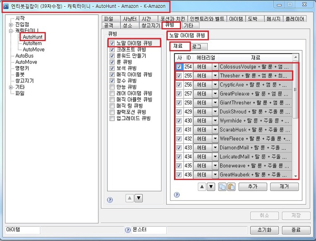This screenshot has width=316, height=241.
Task: Open 에테 dropdown for row 436
Action: pos(215,175)
